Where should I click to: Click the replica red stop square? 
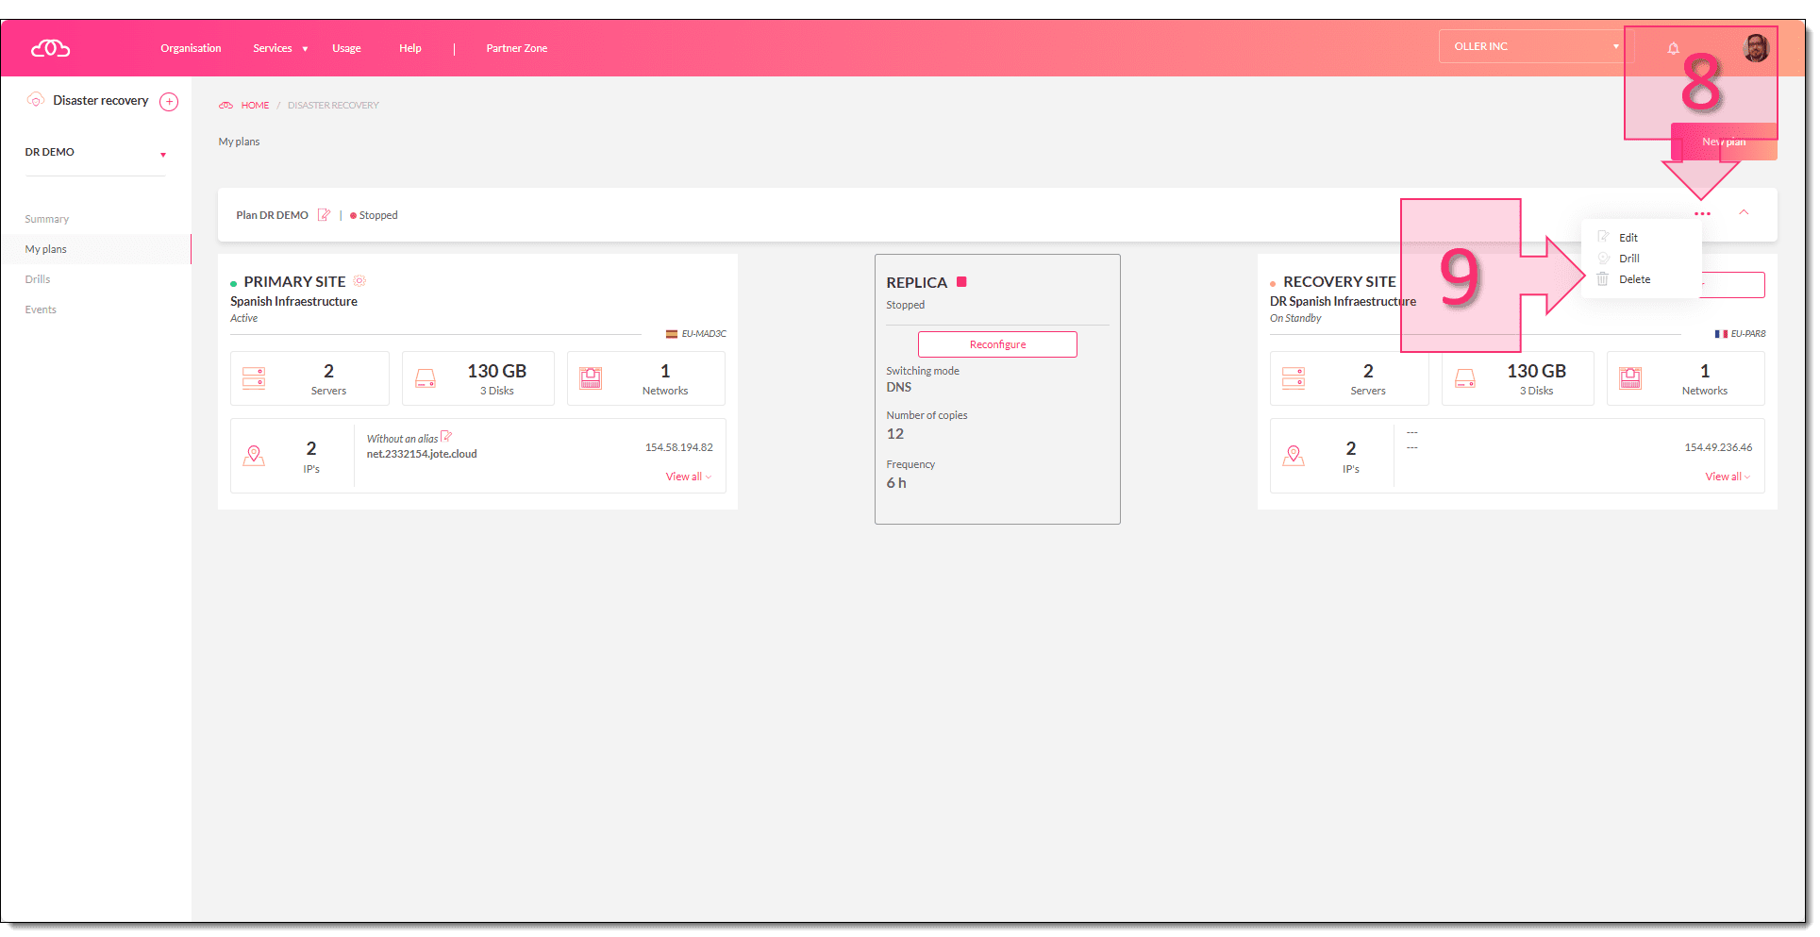pos(961,281)
